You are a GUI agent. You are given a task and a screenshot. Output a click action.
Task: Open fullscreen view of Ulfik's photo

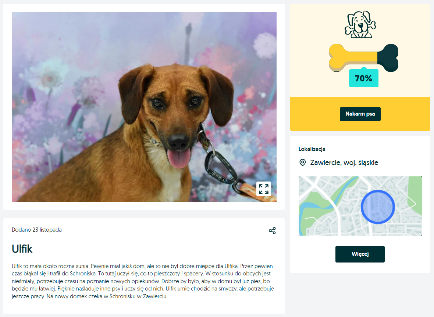click(x=263, y=189)
